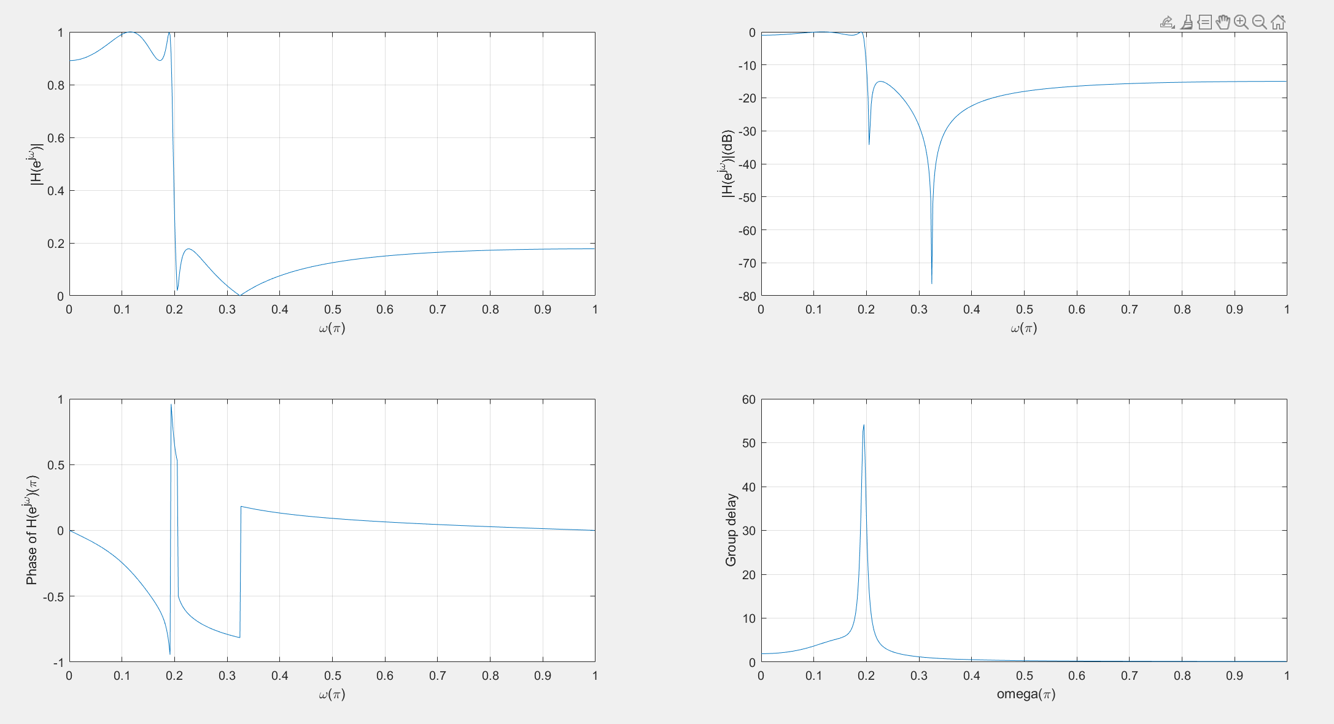This screenshot has height=724, width=1334.
Task: Open the Export axes toolbar menu
Action: coord(1167,23)
